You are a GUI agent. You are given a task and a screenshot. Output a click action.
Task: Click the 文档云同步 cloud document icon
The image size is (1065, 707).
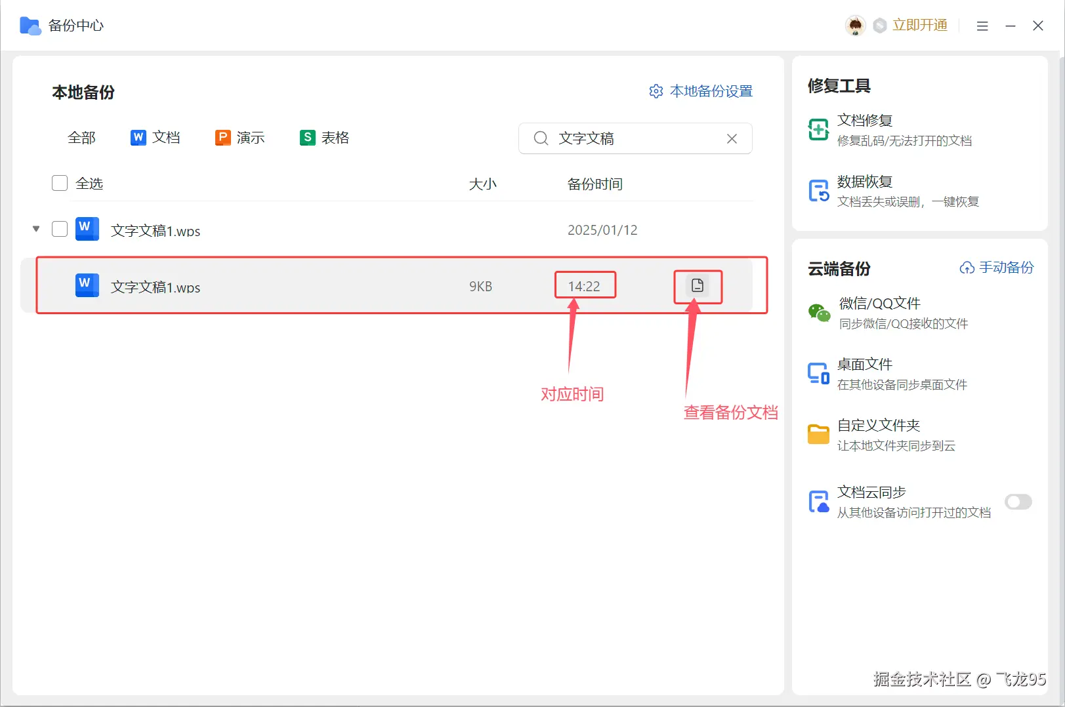819,502
